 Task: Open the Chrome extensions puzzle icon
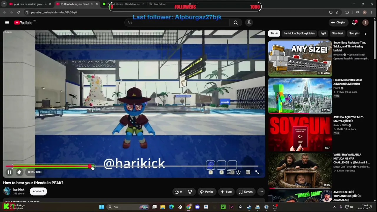(x=347, y=12)
